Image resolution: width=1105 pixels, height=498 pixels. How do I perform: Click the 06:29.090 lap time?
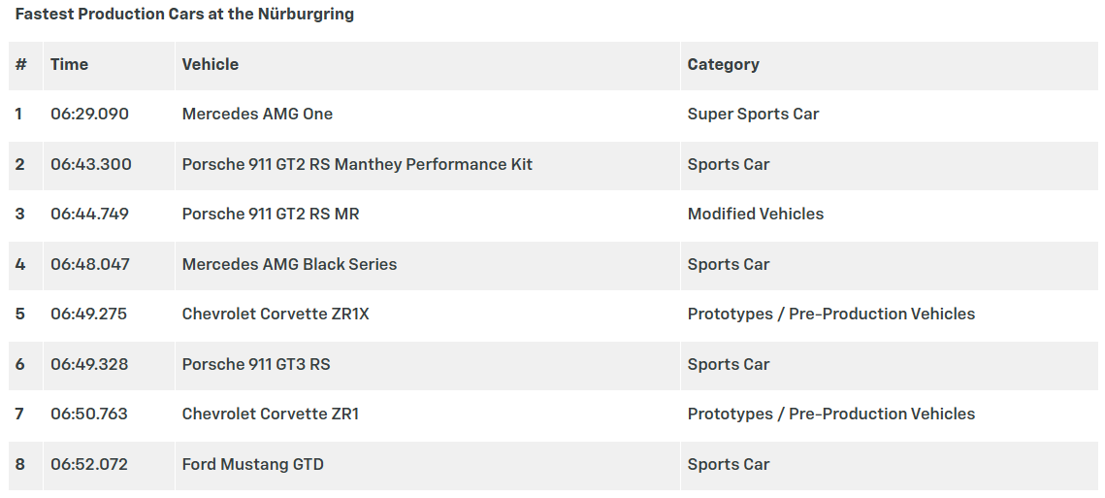tap(89, 115)
